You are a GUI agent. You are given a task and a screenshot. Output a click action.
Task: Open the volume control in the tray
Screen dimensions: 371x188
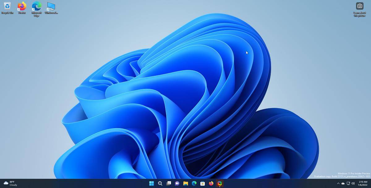coord(353,183)
